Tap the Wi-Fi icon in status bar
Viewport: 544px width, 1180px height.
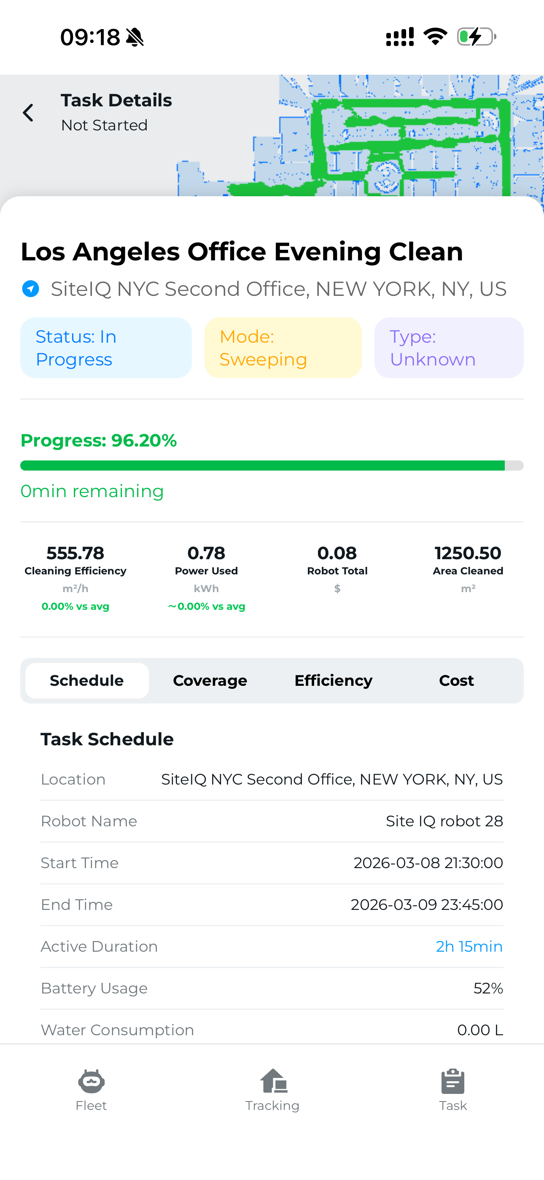(x=436, y=37)
